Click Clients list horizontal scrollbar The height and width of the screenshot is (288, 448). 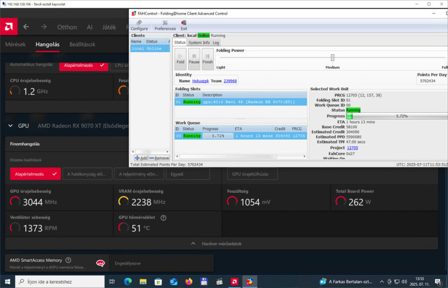point(150,152)
